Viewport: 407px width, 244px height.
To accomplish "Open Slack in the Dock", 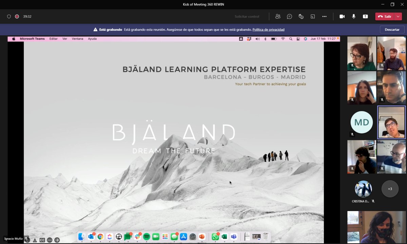I will click(137, 237).
